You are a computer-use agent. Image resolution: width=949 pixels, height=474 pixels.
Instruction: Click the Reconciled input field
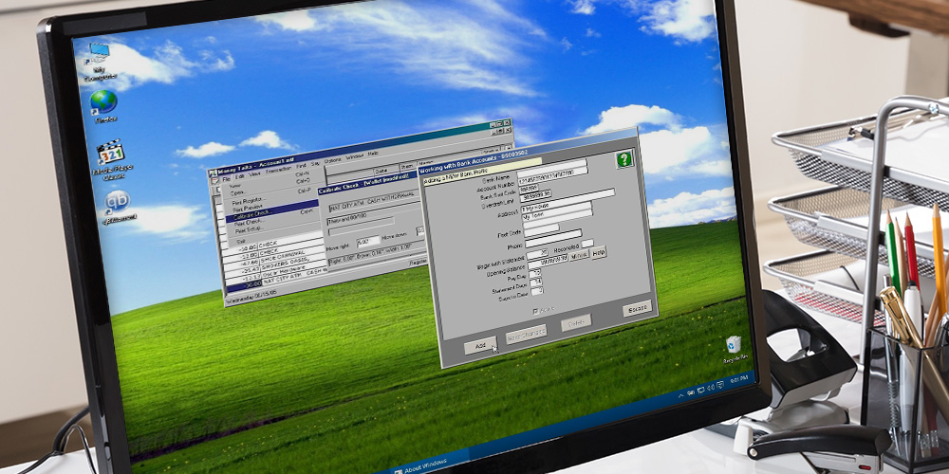click(x=587, y=243)
